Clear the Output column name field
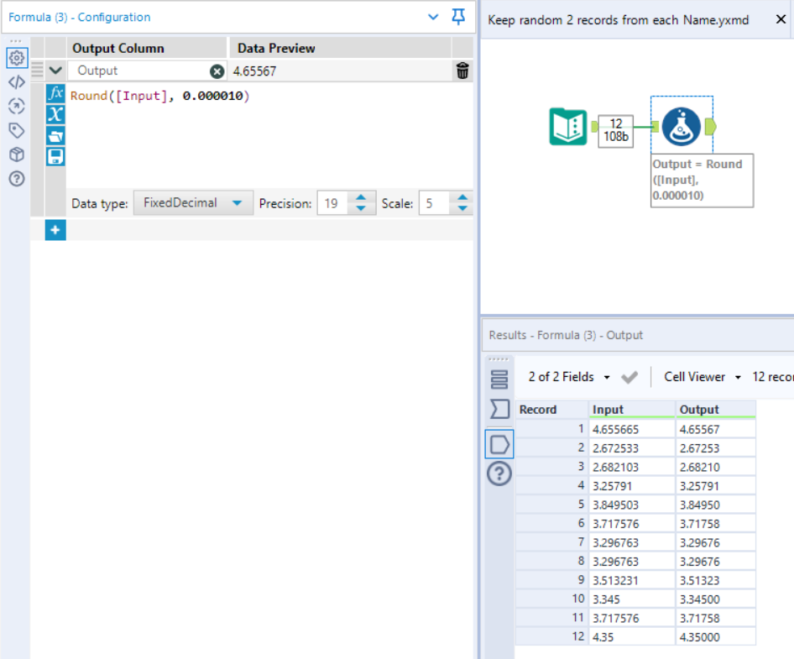This screenshot has height=659, width=794. [217, 71]
